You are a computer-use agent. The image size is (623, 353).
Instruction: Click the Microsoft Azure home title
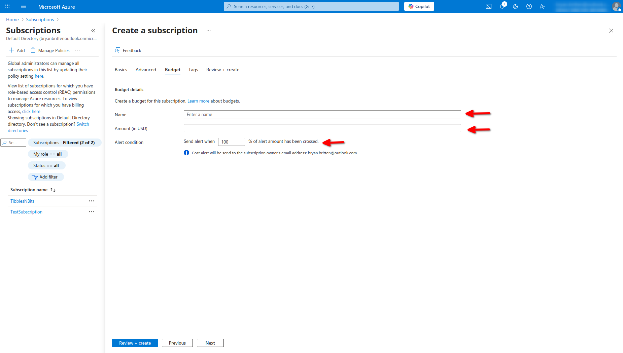coord(57,7)
